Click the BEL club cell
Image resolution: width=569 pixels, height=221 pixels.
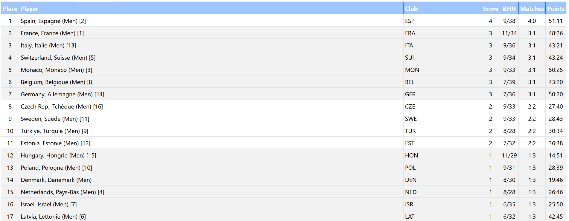tap(410, 82)
